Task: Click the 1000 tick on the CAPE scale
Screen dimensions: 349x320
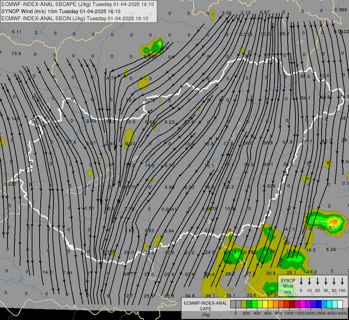Action: click(x=289, y=313)
